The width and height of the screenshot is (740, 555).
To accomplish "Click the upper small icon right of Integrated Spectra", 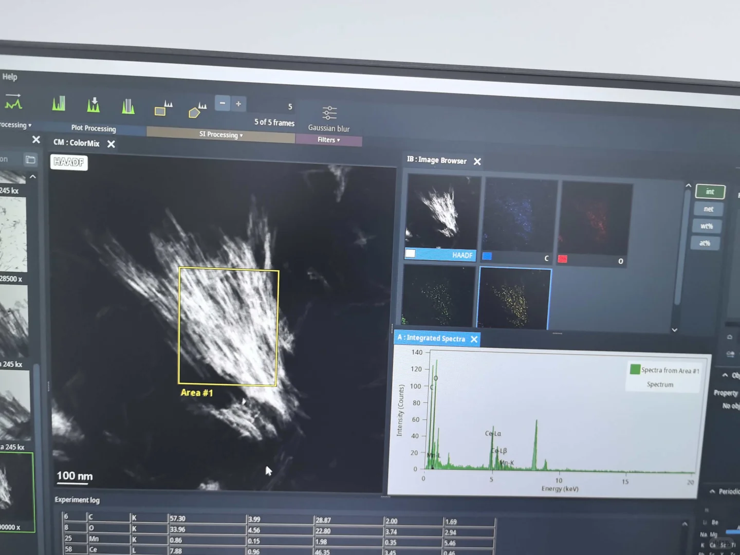I will click(x=730, y=337).
